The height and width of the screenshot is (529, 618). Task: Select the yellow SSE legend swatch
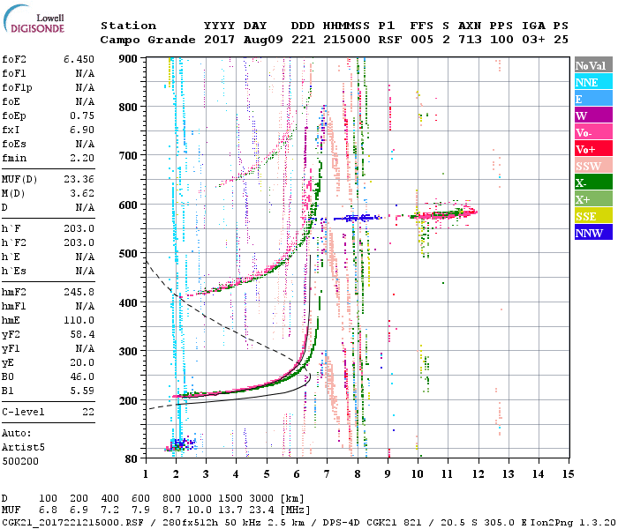coord(592,216)
